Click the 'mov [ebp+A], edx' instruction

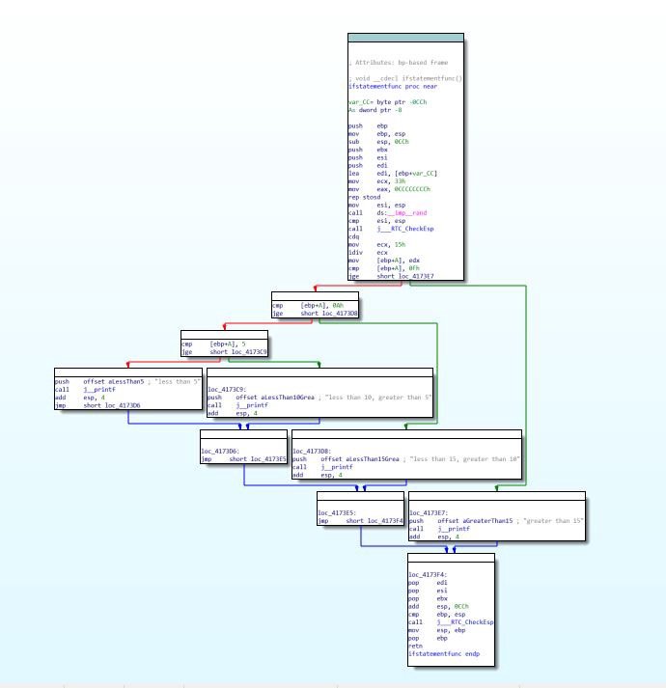click(x=384, y=261)
